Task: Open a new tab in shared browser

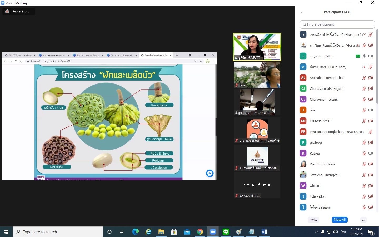Action: pos(177,55)
